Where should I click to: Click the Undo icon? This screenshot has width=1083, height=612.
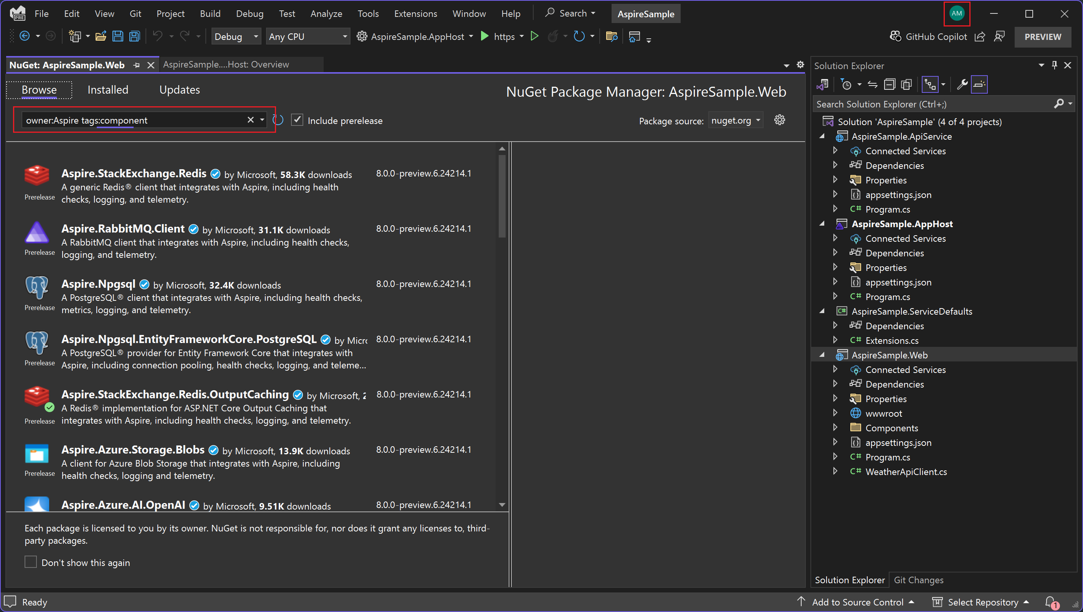click(158, 36)
